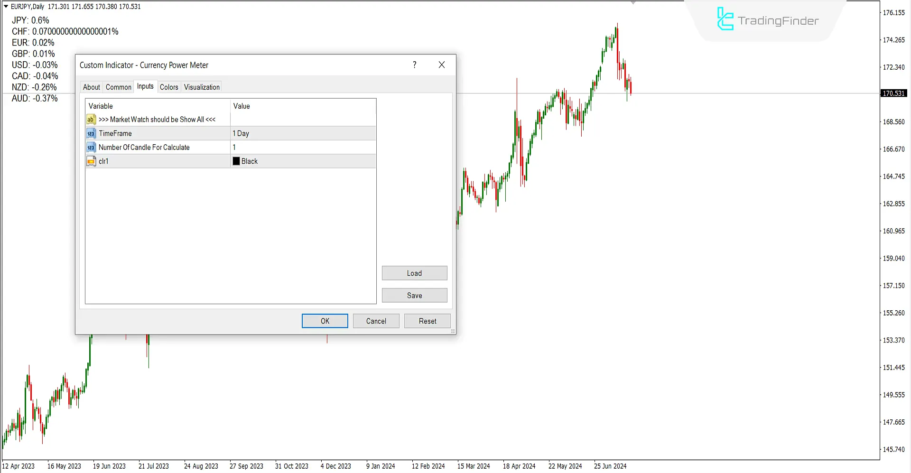The image size is (911, 473).
Task: Open the Common tab
Action: pos(118,87)
